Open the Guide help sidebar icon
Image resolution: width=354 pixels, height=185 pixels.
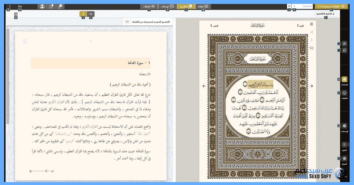(344, 146)
